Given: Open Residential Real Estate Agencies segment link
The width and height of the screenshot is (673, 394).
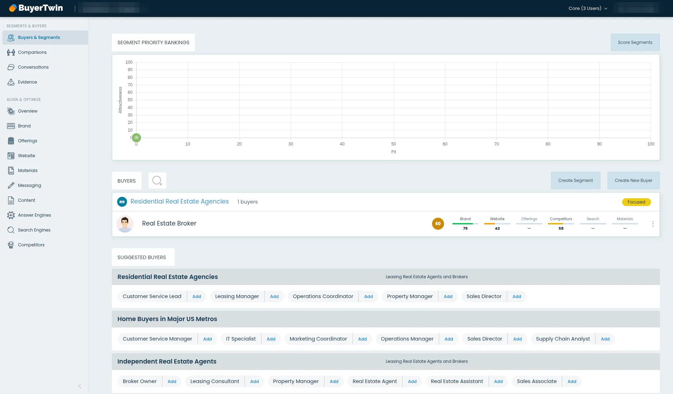Looking at the screenshot, I should [179, 201].
